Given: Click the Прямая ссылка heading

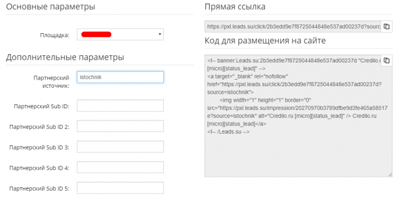Looking at the screenshot, I should coord(235,7).
